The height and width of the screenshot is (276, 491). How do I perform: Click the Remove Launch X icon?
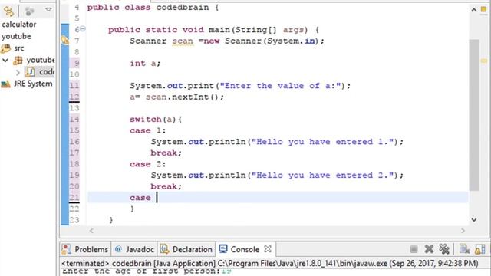[x=429, y=249]
